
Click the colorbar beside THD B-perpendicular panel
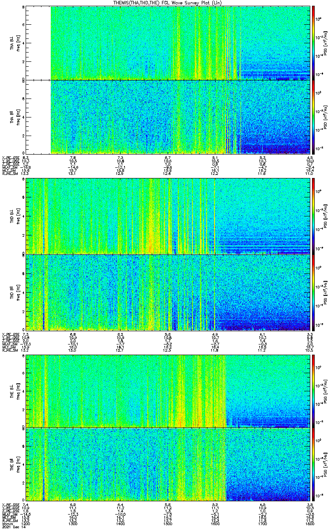314,216
